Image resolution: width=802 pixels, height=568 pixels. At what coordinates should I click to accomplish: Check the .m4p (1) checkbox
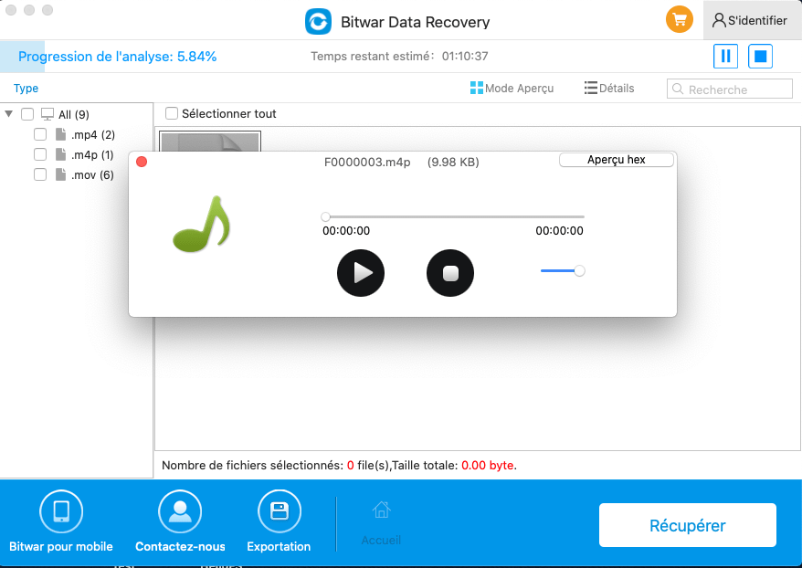pos(40,154)
